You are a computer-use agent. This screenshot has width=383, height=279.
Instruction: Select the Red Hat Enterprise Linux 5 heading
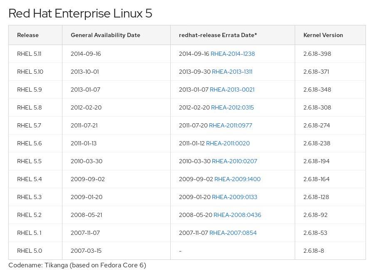[80, 13]
